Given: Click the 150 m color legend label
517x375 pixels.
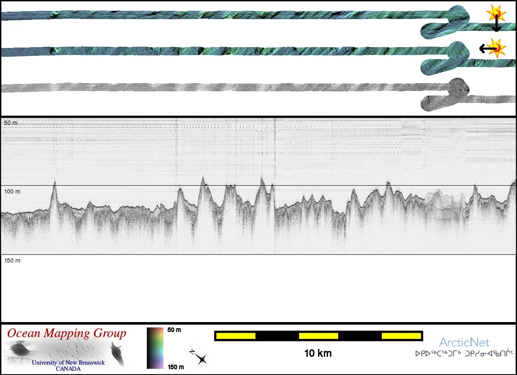Looking at the screenshot, I should [175, 367].
